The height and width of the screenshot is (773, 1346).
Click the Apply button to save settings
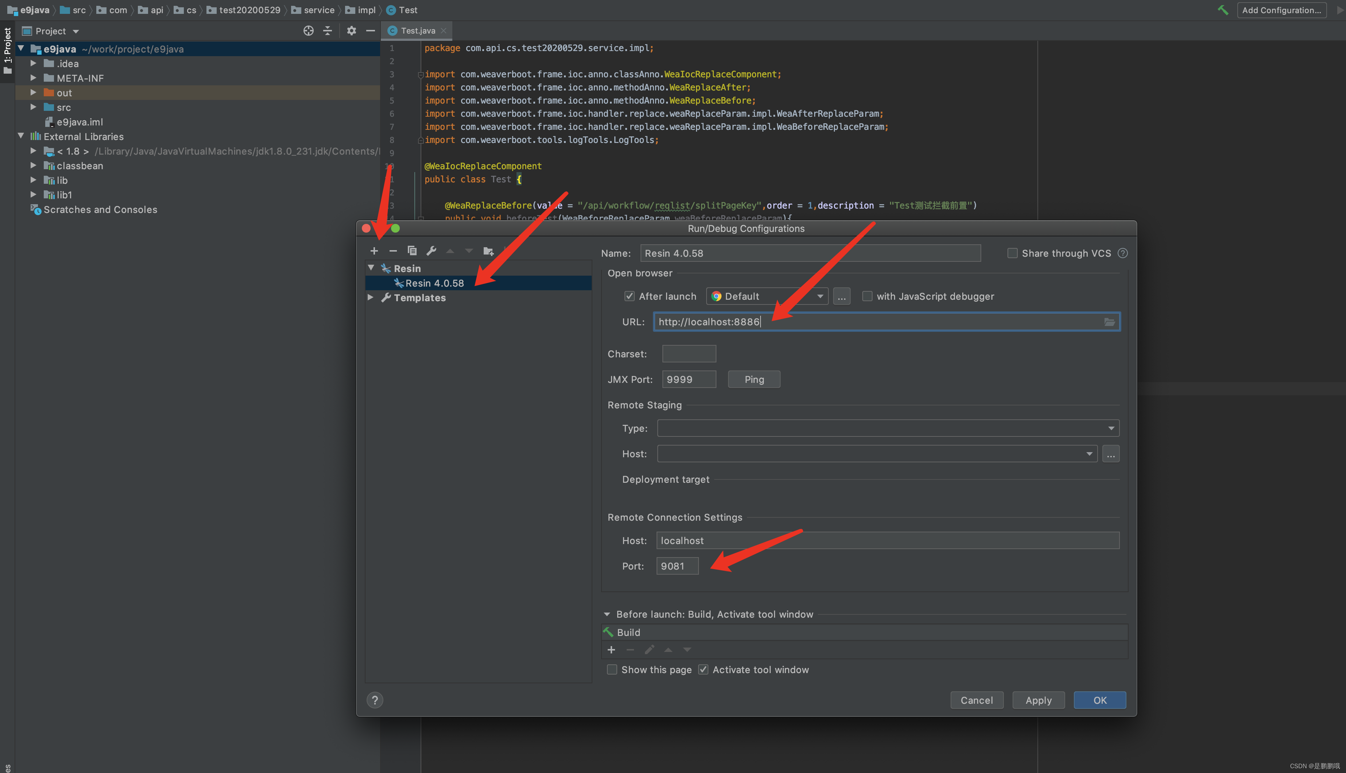point(1037,699)
